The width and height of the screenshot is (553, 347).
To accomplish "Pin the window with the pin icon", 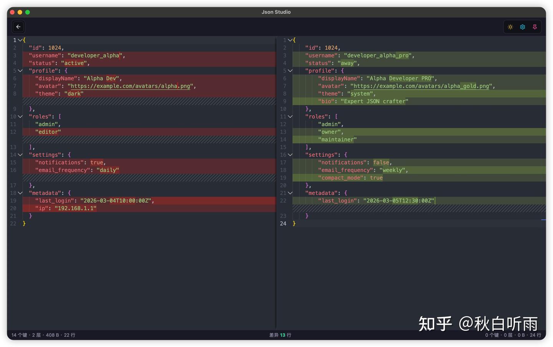I will pyautogui.click(x=535, y=27).
